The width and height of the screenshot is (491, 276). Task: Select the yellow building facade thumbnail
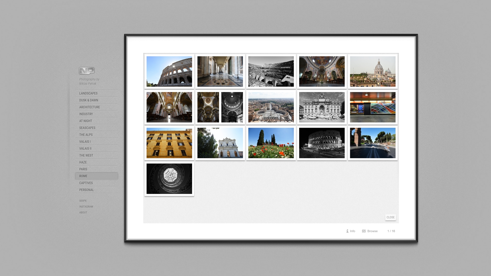tap(169, 143)
